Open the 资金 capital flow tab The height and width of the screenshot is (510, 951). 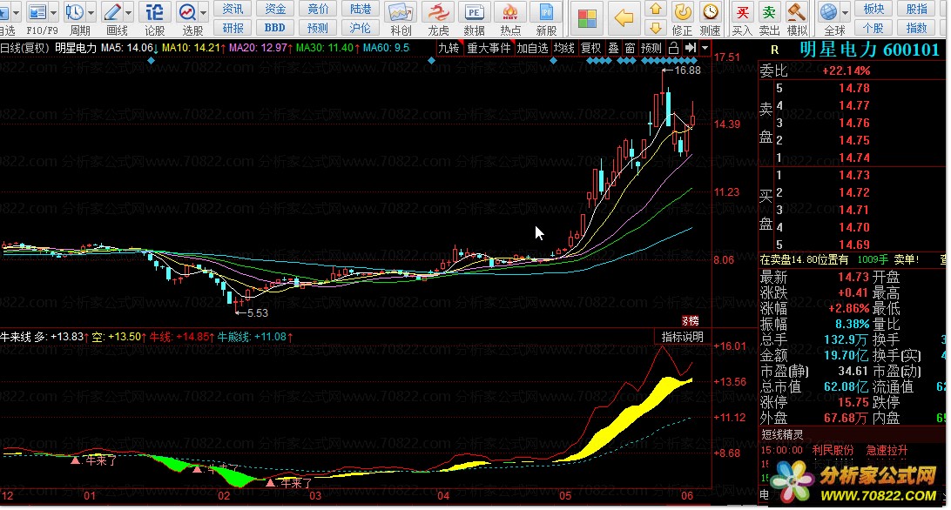tap(275, 9)
